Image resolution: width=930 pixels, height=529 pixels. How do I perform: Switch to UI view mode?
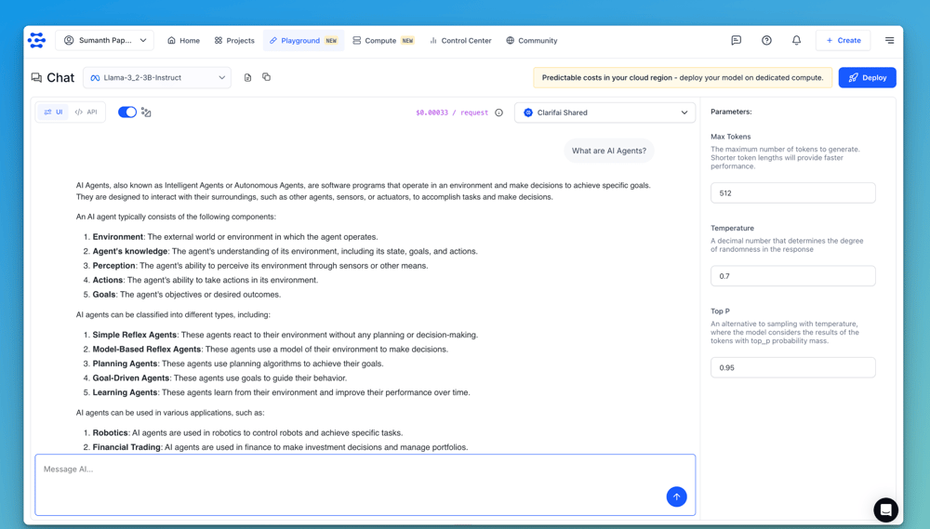tap(54, 112)
